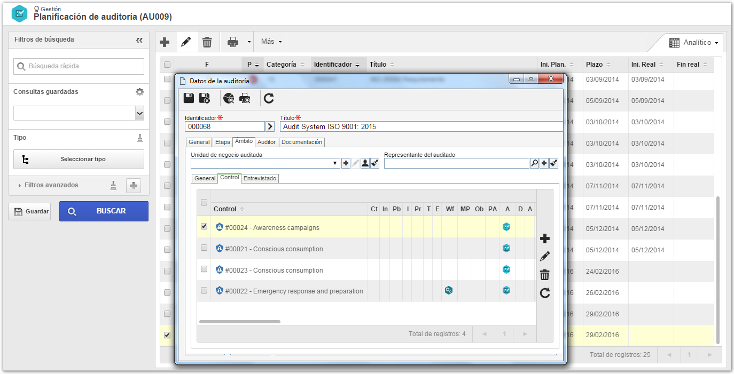Delete selected control with trash icon
The width and height of the screenshot is (734, 374).
click(x=545, y=275)
